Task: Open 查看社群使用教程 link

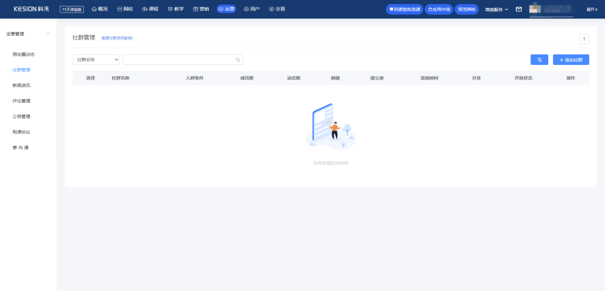Action: click(117, 38)
